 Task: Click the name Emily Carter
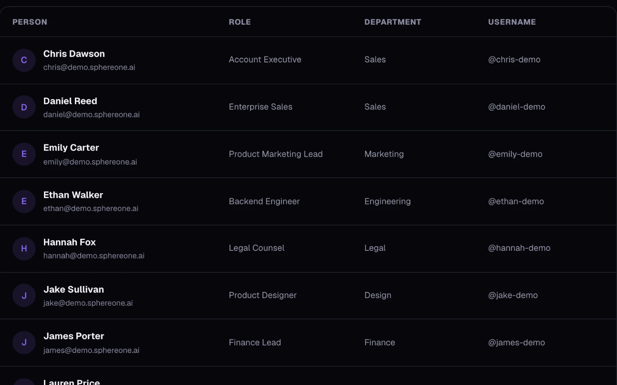pos(71,148)
